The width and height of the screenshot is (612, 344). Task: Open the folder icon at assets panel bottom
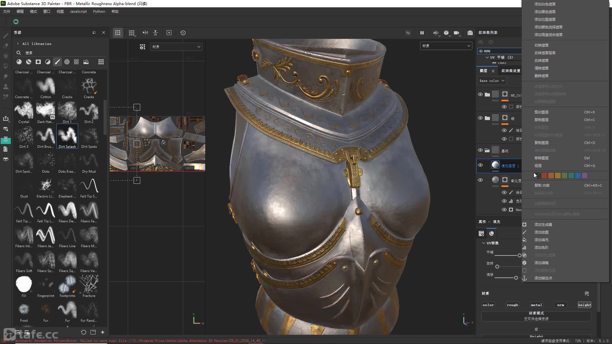(93, 332)
